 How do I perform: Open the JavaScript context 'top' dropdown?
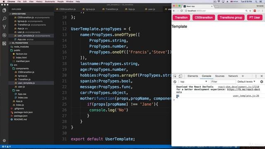pos(193,82)
